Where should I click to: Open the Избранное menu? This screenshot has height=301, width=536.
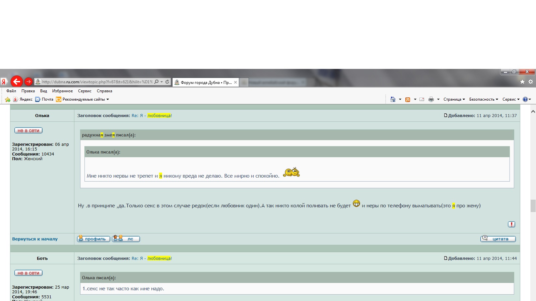pos(62,91)
